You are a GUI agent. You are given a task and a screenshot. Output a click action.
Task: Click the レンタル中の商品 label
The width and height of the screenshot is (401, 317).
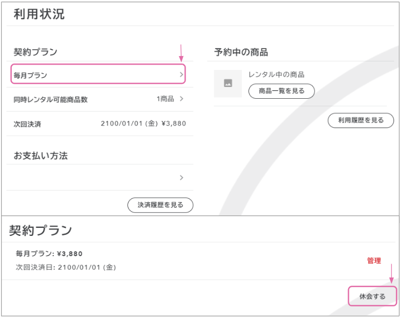point(276,75)
